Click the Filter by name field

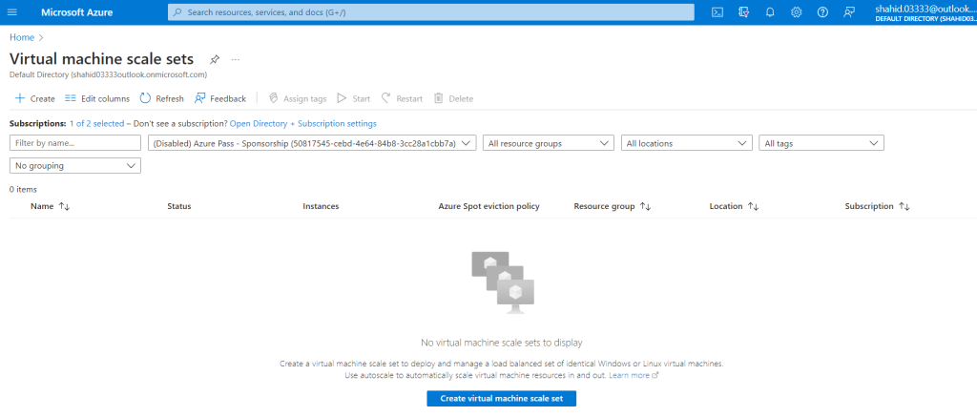pos(75,143)
